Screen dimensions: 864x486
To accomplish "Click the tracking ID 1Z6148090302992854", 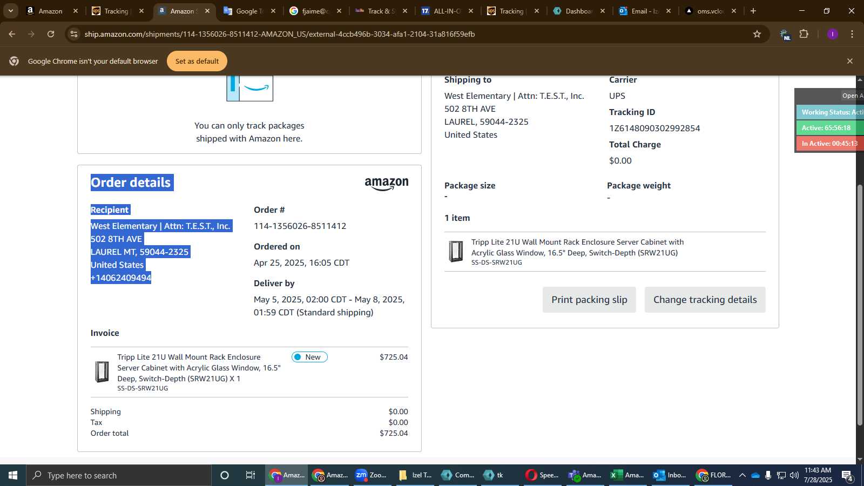I will coord(654,129).
